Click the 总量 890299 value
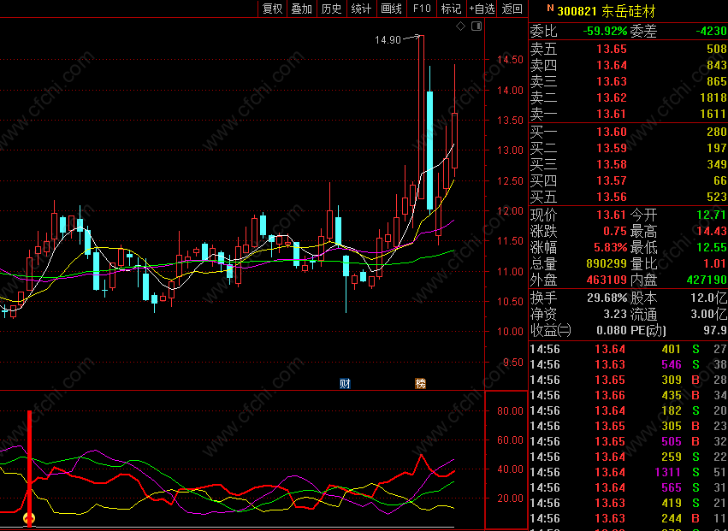Screen dimensions: 728x531 (607, 263)
